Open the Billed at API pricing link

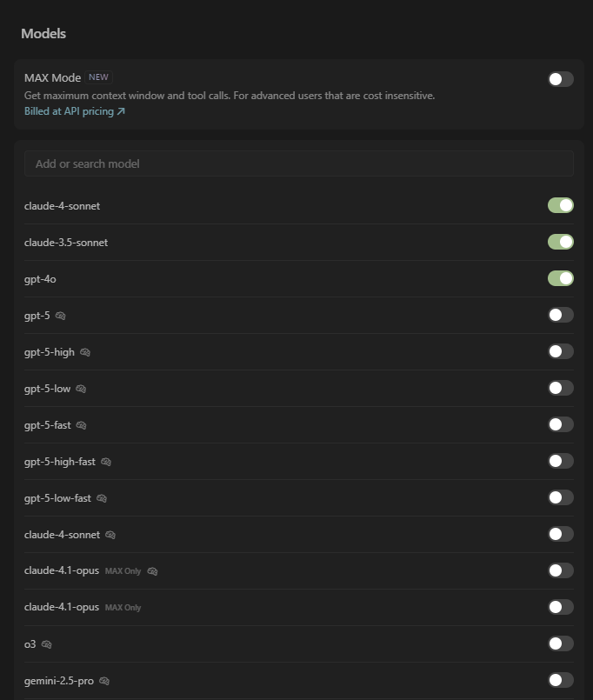pyautogui.click(x=75, y=111)
